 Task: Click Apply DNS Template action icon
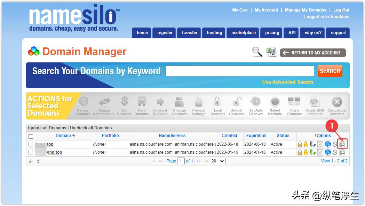(x=315, y=102)
